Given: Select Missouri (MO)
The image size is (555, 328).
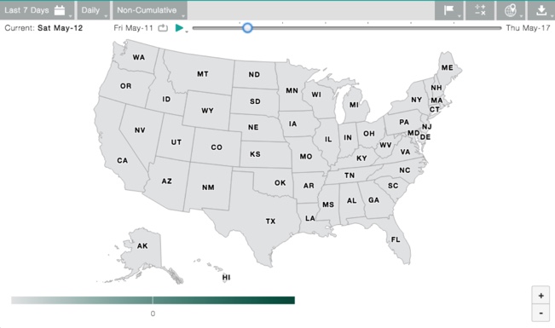Looking at the screenshot, I should (x=306, y=156).
